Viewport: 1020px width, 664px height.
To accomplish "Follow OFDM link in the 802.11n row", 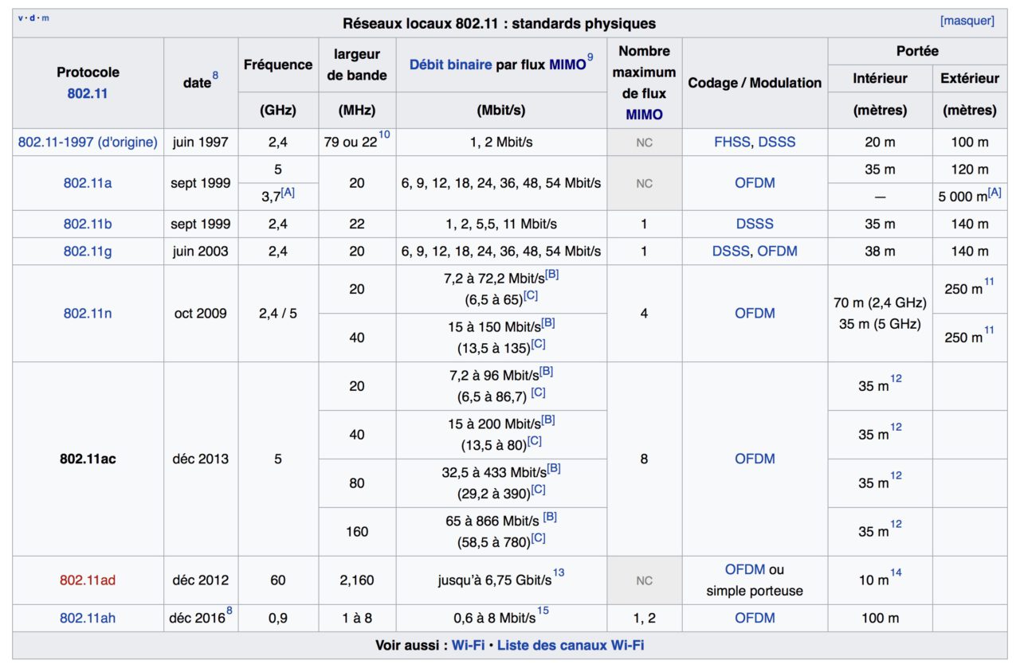I will [755, 313].
